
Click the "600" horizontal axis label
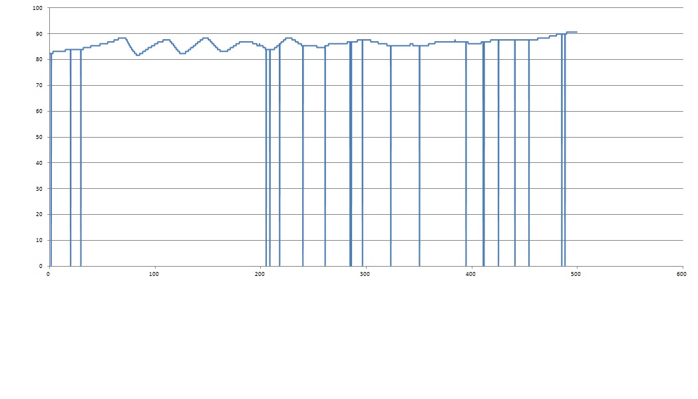(681, 273)
